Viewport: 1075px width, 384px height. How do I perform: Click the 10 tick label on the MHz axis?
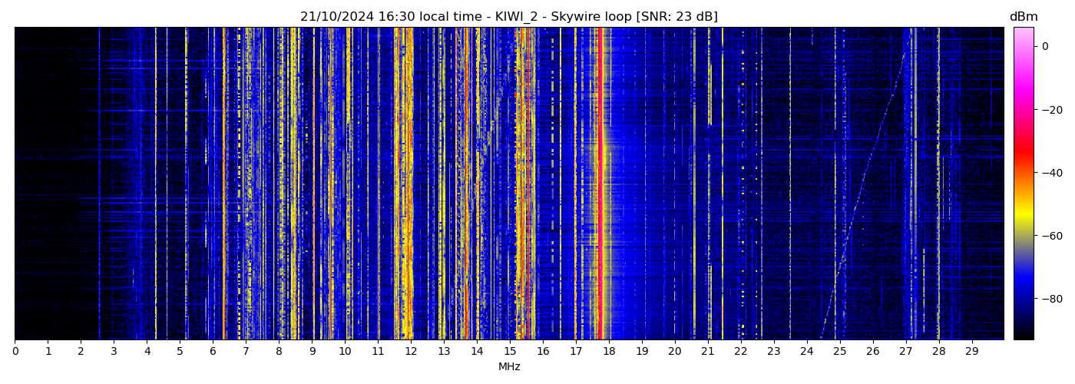345,352
